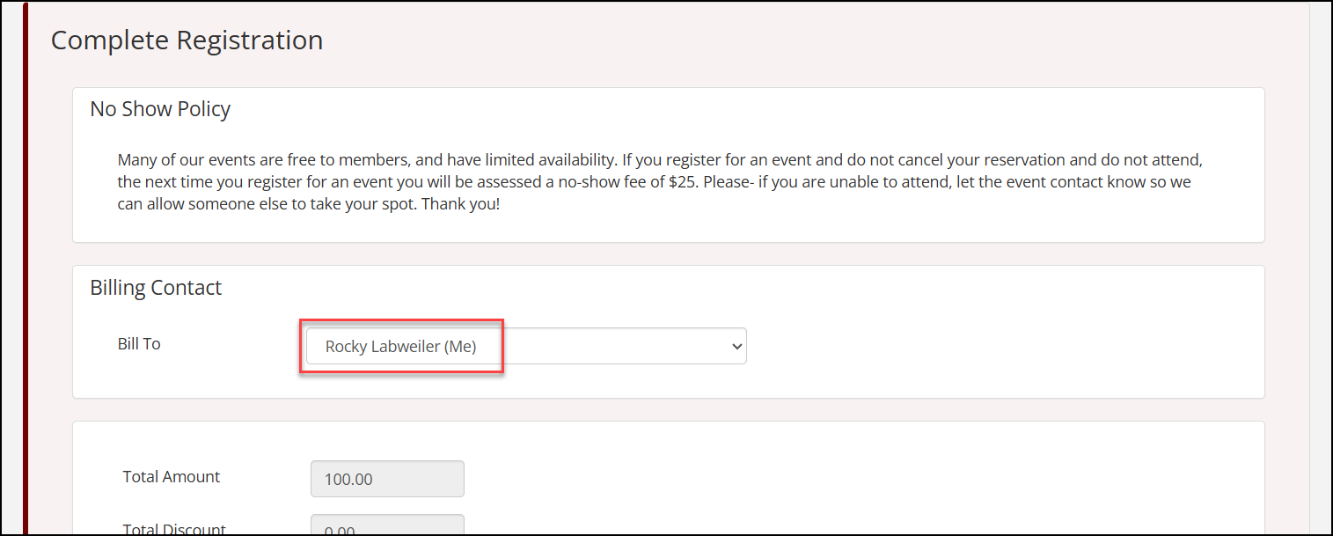Click the Bill To label
Screen dimensions: 1333x536
pos(139,344)
